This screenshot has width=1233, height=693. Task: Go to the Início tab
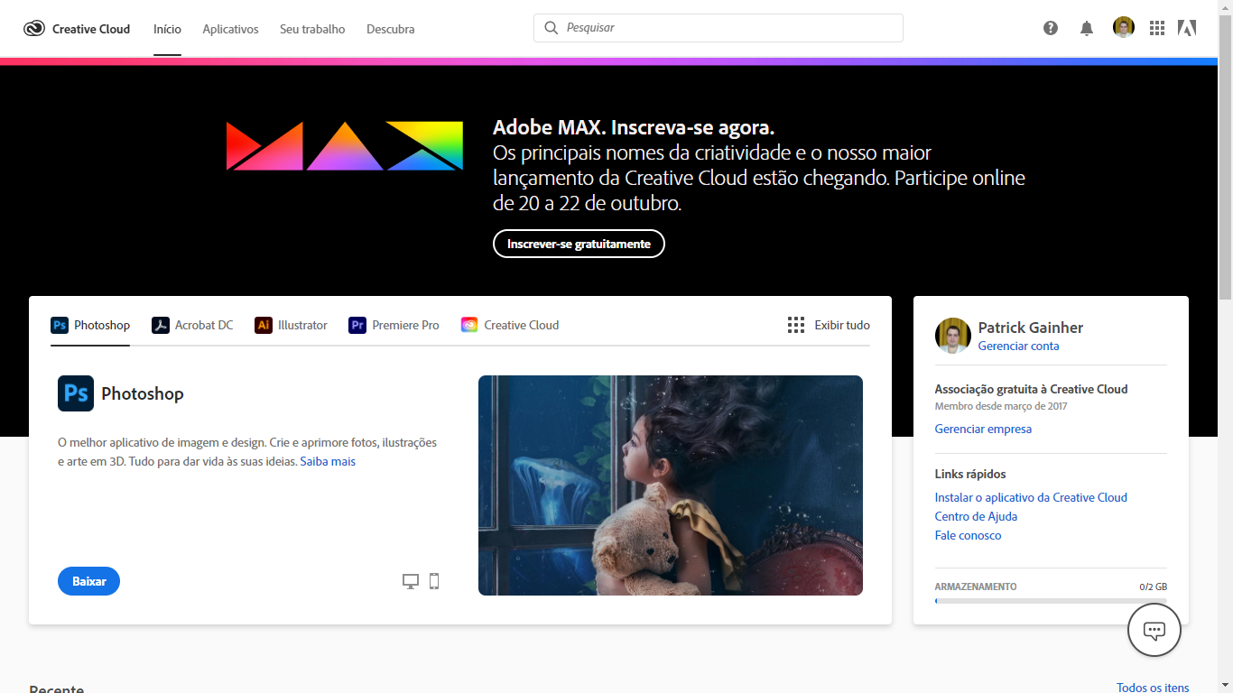167,29
